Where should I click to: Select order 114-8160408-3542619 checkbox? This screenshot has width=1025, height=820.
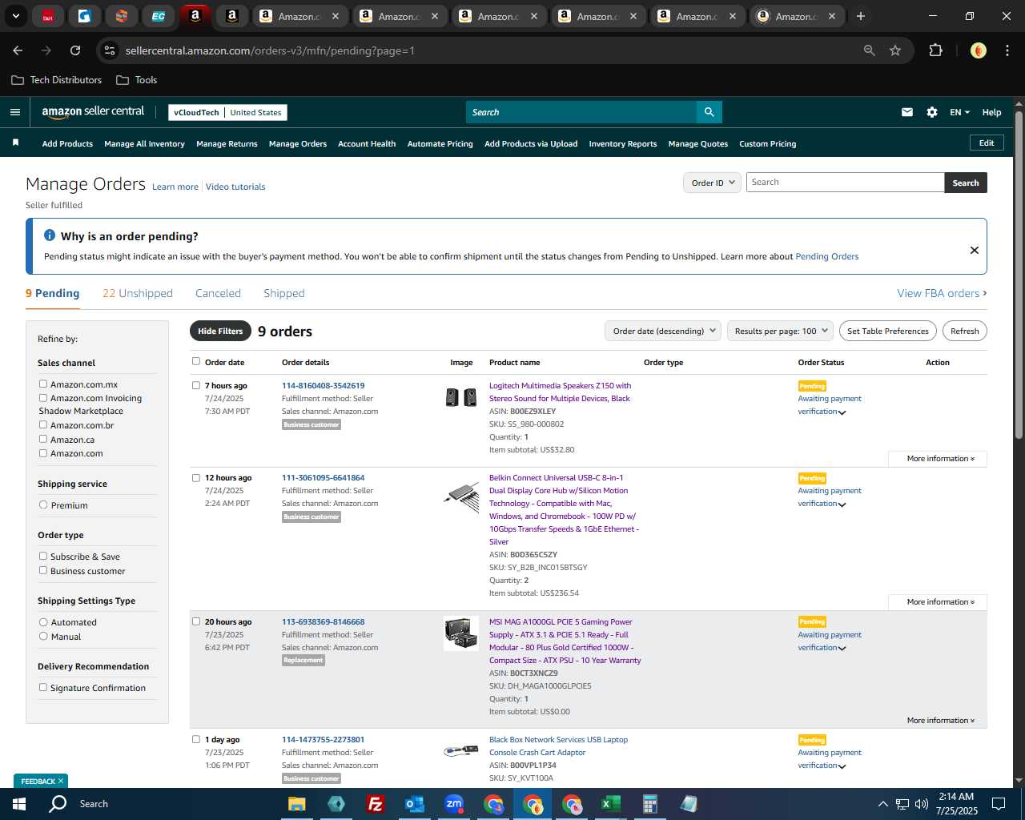pos(196,386)
